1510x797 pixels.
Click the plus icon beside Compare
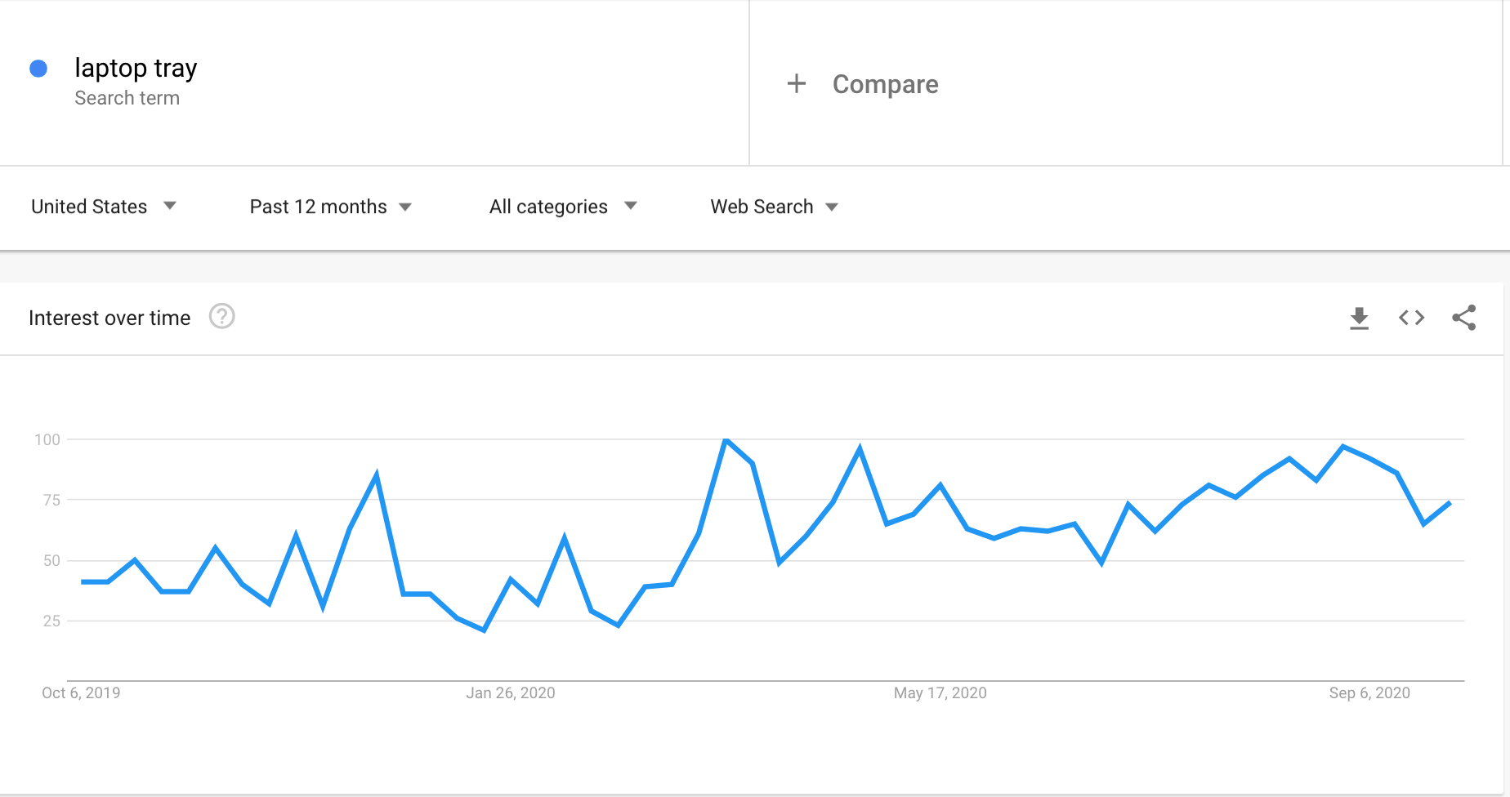796,83
